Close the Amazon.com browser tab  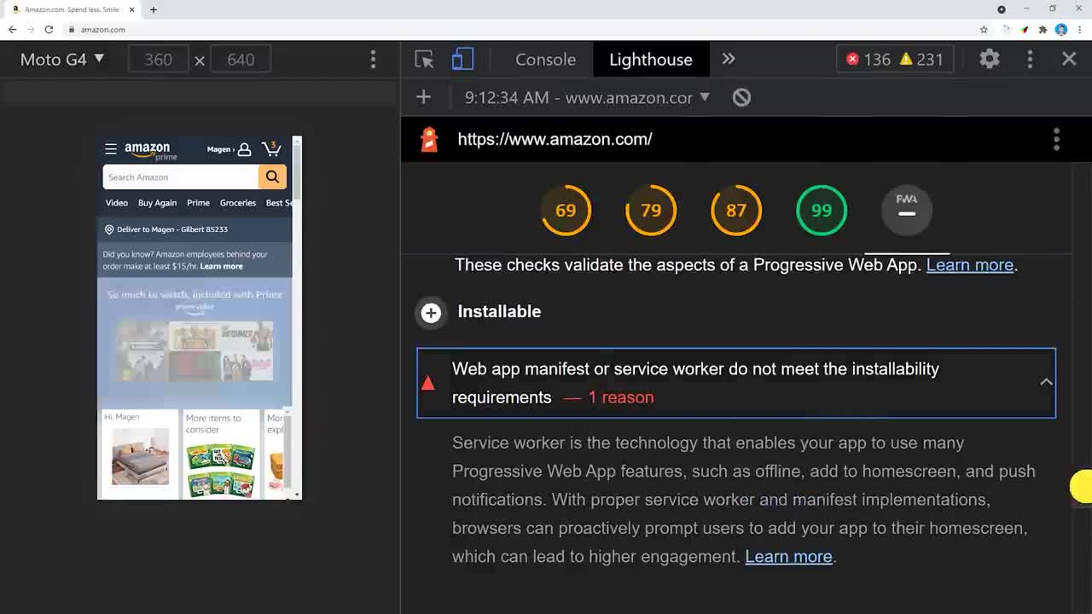131,9
